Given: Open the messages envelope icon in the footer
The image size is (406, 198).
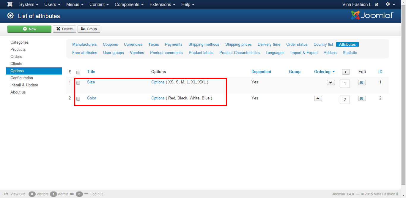Looking at the screenshot, I should tap(72, 194).
